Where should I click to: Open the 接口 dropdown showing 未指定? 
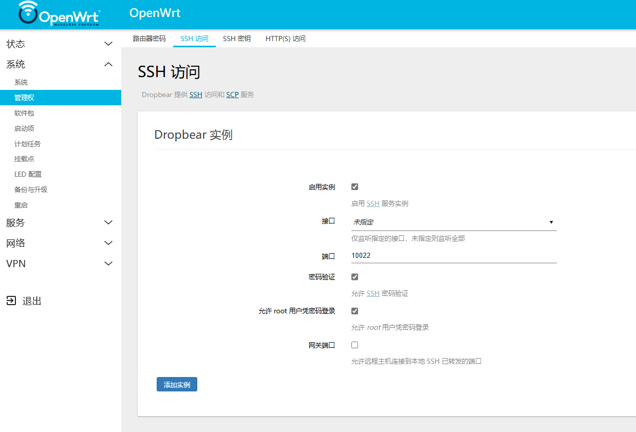(x=454, y=222)
